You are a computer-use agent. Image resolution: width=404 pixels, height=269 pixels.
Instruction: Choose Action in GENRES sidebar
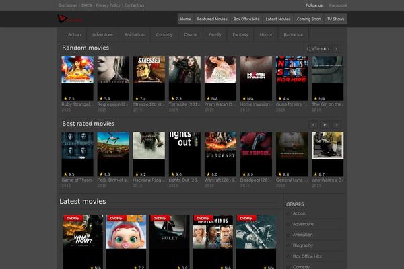pyautogui.click(x=299, y=213)
